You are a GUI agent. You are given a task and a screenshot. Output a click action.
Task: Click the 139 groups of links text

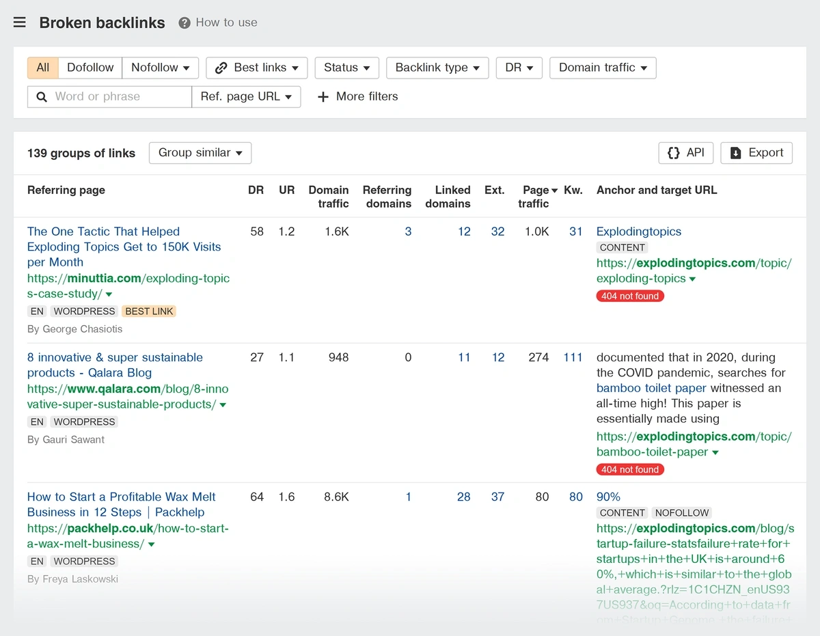(81, 153)
